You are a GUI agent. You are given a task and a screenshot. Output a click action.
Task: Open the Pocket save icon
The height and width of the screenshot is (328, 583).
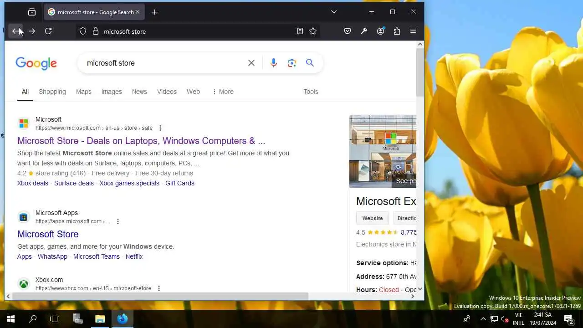point(348,31)
